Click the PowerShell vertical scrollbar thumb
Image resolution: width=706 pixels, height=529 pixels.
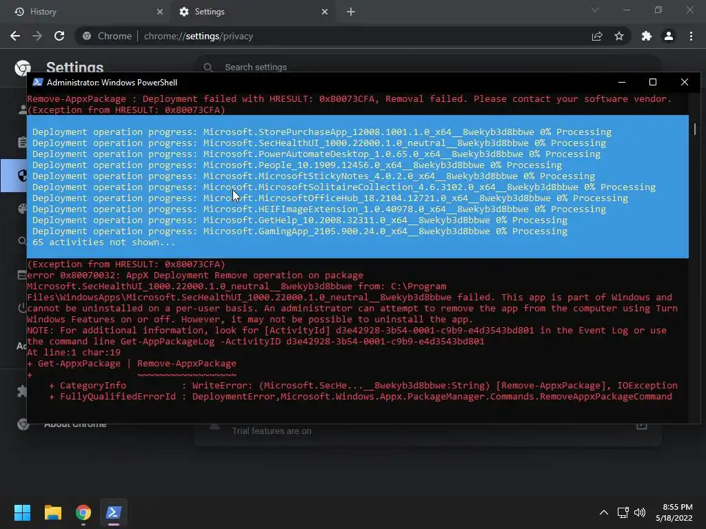[x=695, y=129]
